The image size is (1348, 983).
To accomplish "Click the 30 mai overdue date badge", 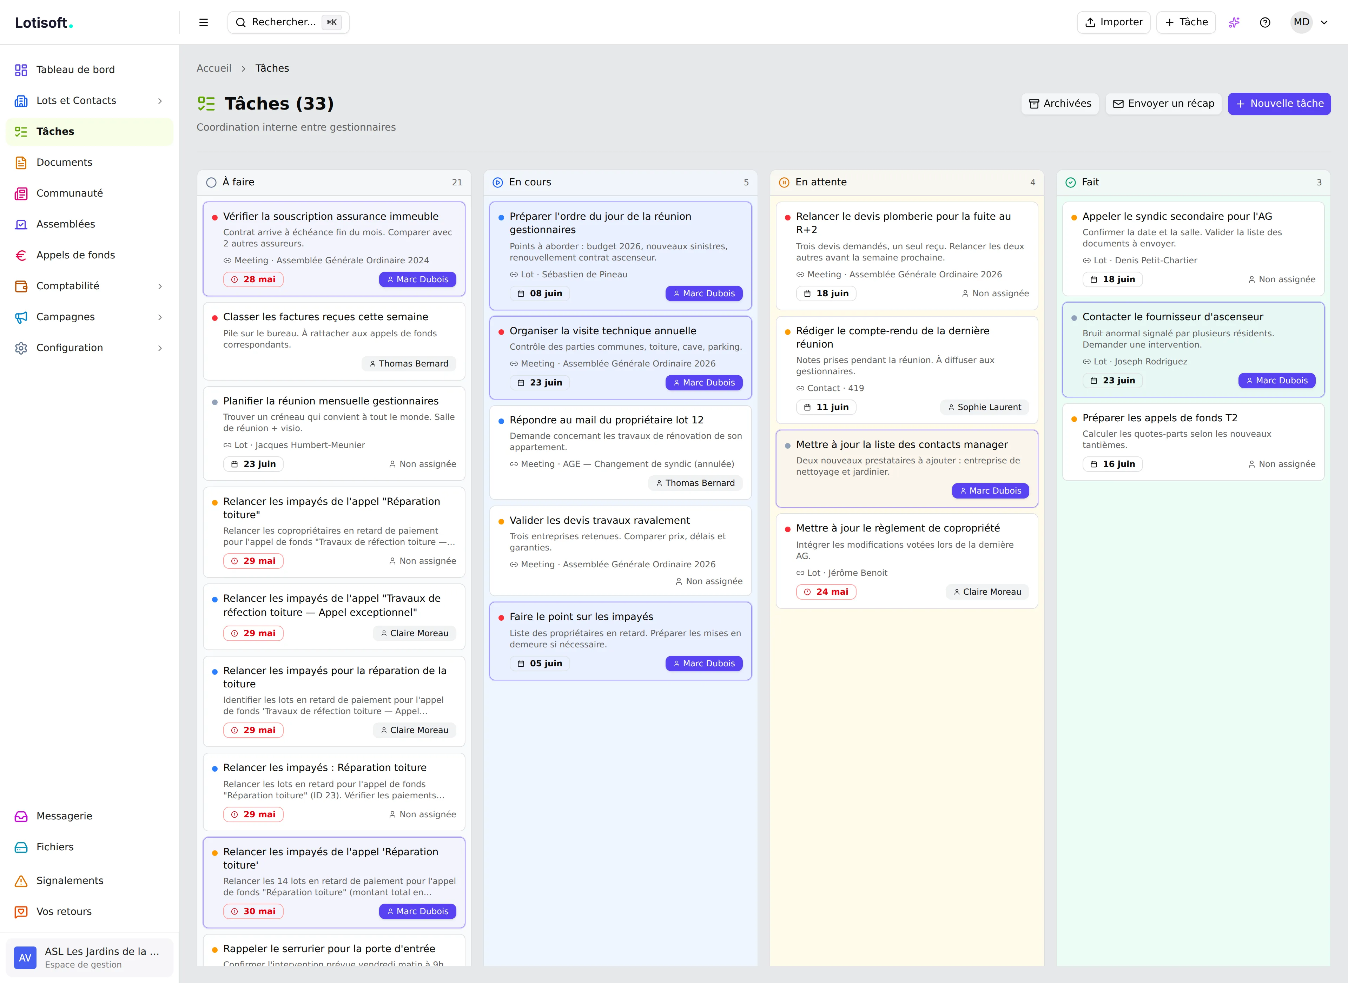I will [x=253, y=912].
